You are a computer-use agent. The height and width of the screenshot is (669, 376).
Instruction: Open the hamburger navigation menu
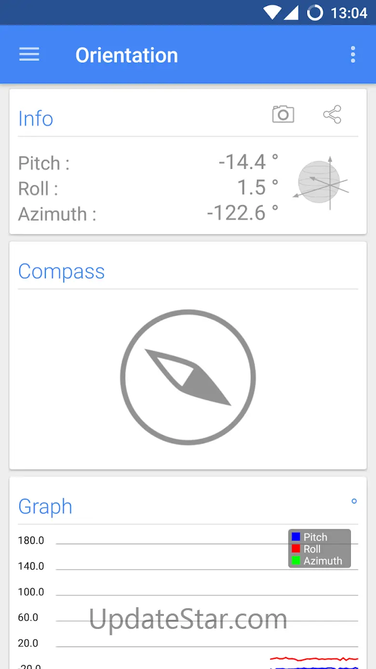coord(29,55)
